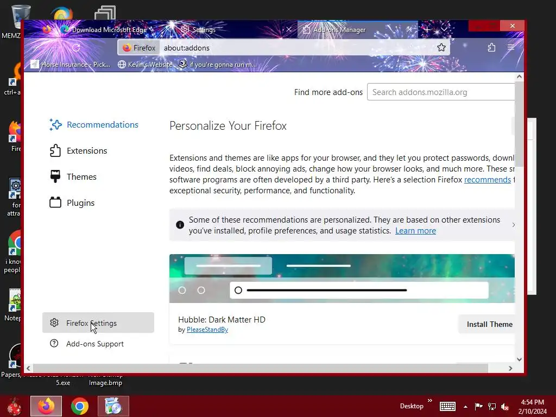556x417 pixels.
Task: Open the Extensions category
Action: 78,151
